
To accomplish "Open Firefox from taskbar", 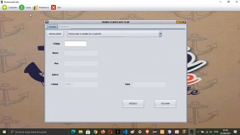I will 103,132.
